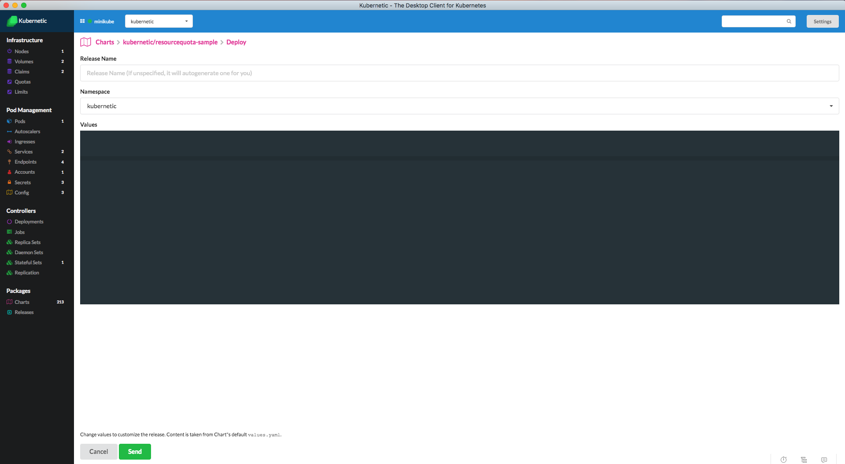The width and height of the screenshot is (845, 464).
Task: Open Nodes in Infrastructure
Action: tap(22, 51)
